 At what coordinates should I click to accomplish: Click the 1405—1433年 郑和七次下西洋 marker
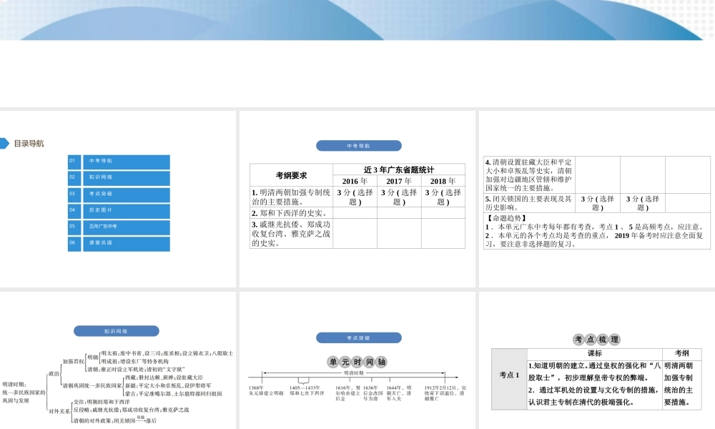click(307, 390)
